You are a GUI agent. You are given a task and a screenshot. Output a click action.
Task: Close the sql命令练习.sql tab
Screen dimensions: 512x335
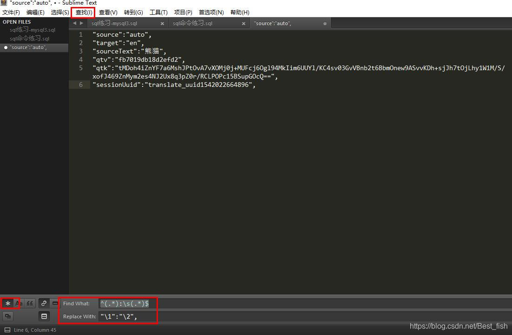click(243, 24)
